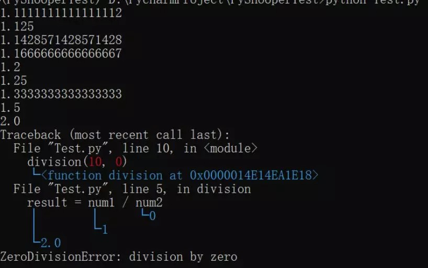Click the Traceback header line
Image resolution: width=428 pixels, height=268 pixels.
point(115,135)
